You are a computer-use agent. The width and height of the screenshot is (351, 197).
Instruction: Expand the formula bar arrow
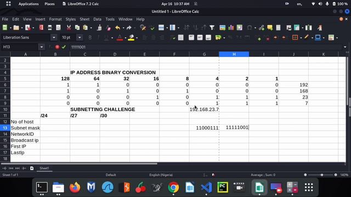tap(345, 47)
